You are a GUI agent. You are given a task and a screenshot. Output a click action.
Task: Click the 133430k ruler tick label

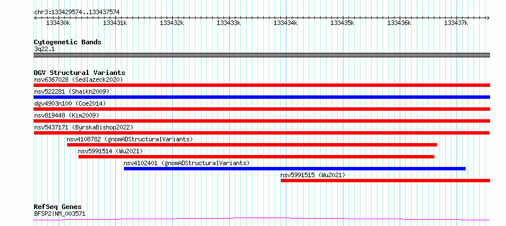click(x=59, y=23)
